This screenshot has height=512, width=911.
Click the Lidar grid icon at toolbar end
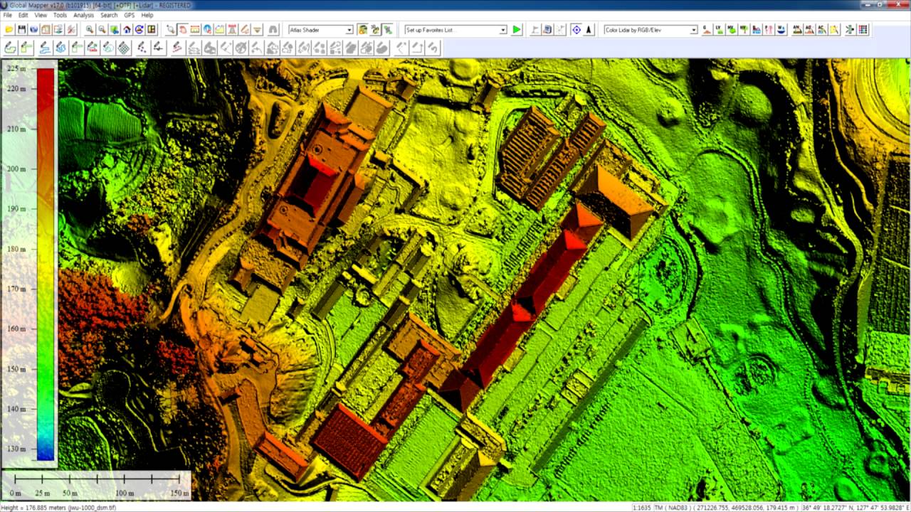pyautogui.click(x=863, y=30)
